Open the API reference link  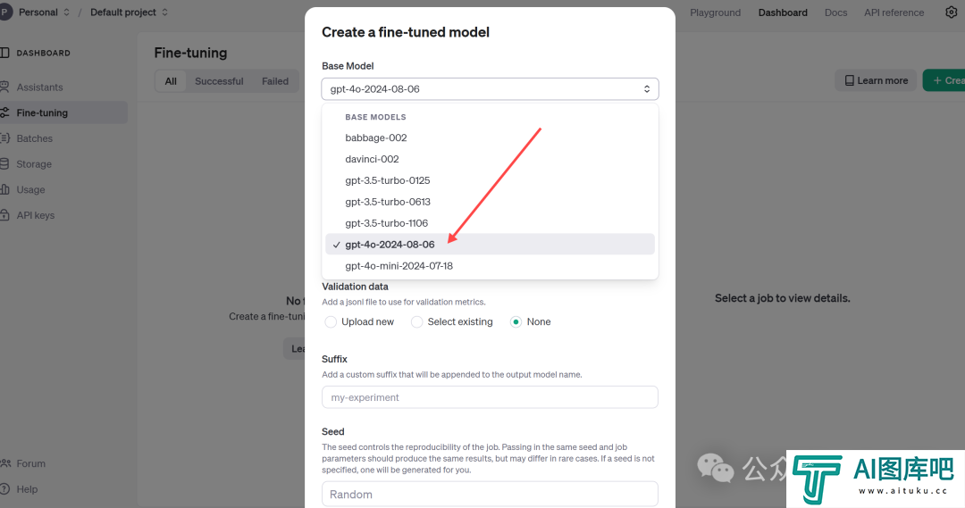894,12
